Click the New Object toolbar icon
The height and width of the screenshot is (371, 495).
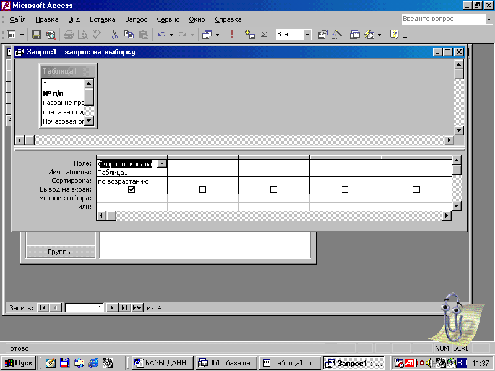tap(369, 35)
